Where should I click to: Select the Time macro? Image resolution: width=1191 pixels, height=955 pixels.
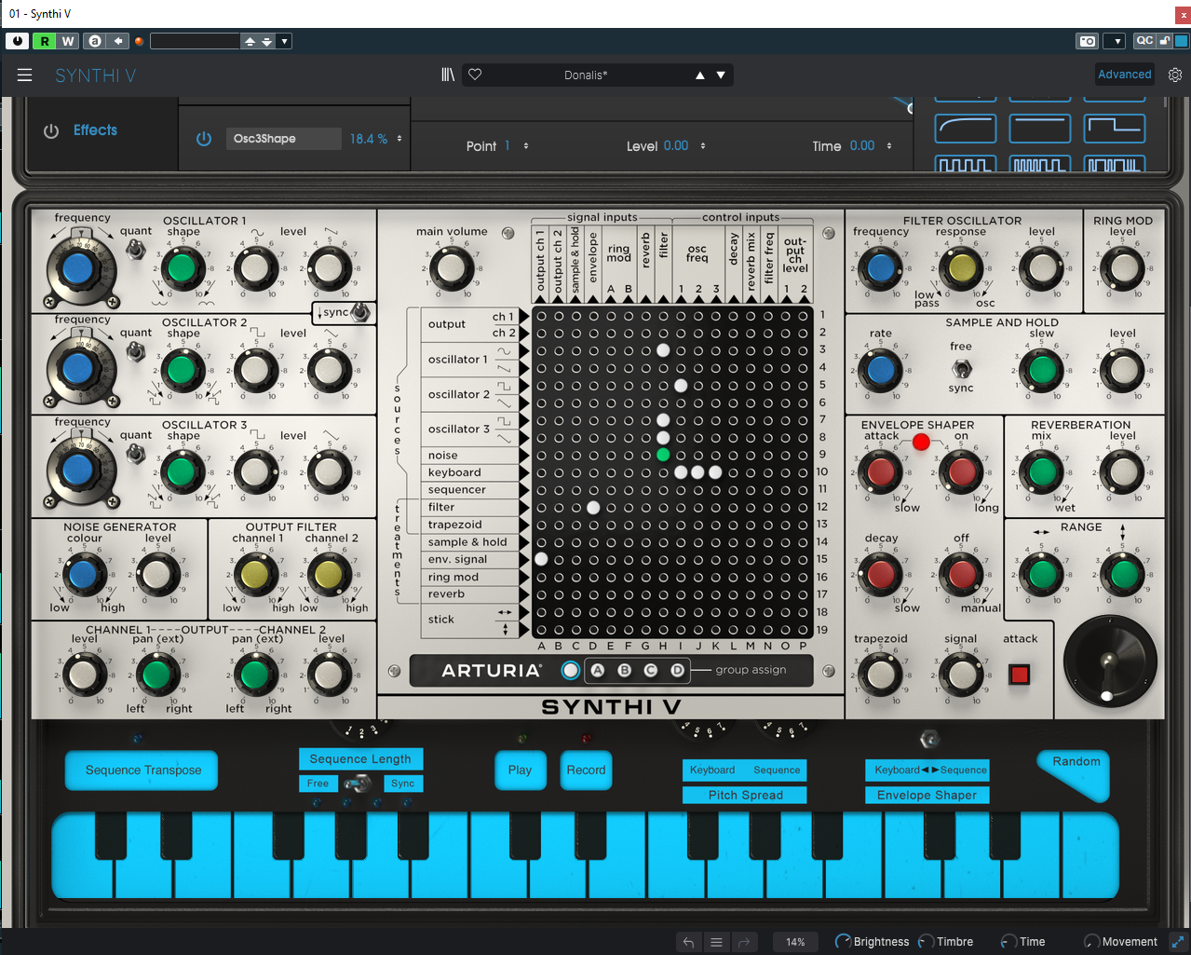tap(1023, 942)
